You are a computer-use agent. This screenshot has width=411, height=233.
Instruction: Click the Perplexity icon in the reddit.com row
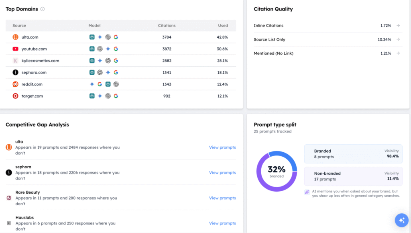tap(108, 84)
